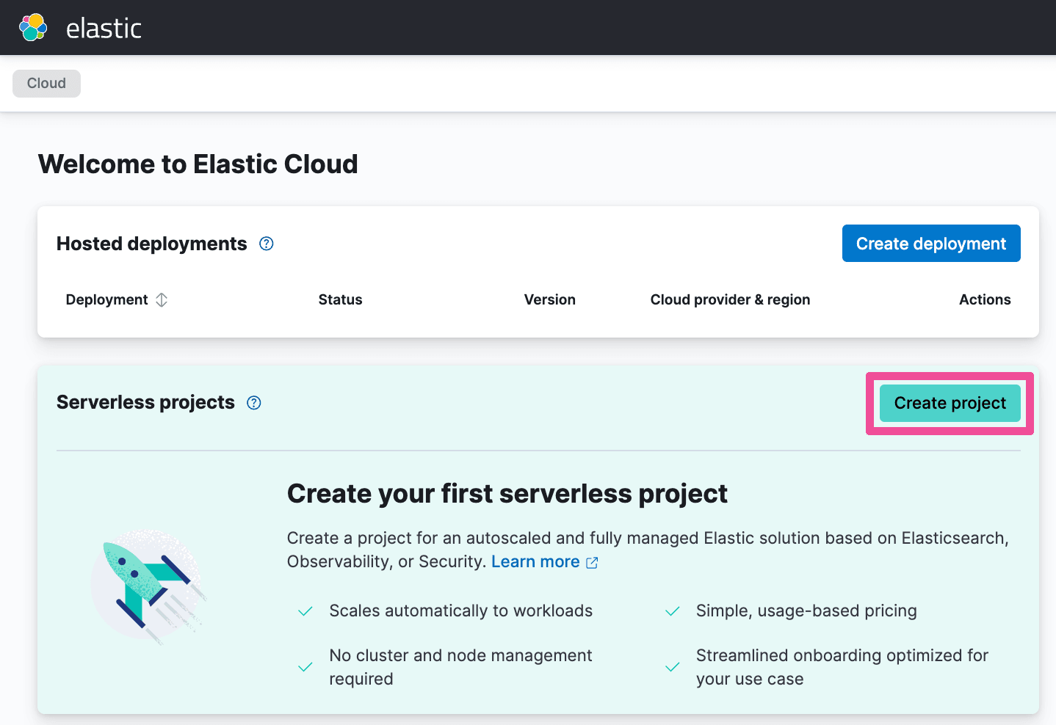Create a new hosted deployment
Image resolution: width=1056 pixels, height=725 pixels.
[x=931, y=243]
